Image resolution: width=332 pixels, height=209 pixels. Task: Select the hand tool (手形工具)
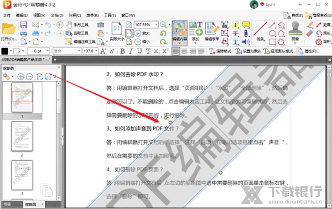click(77, 25)
